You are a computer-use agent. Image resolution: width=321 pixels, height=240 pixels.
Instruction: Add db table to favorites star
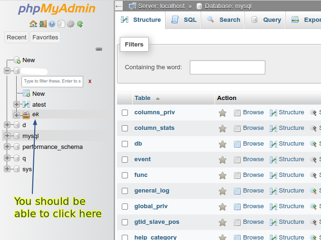(223, 144)
